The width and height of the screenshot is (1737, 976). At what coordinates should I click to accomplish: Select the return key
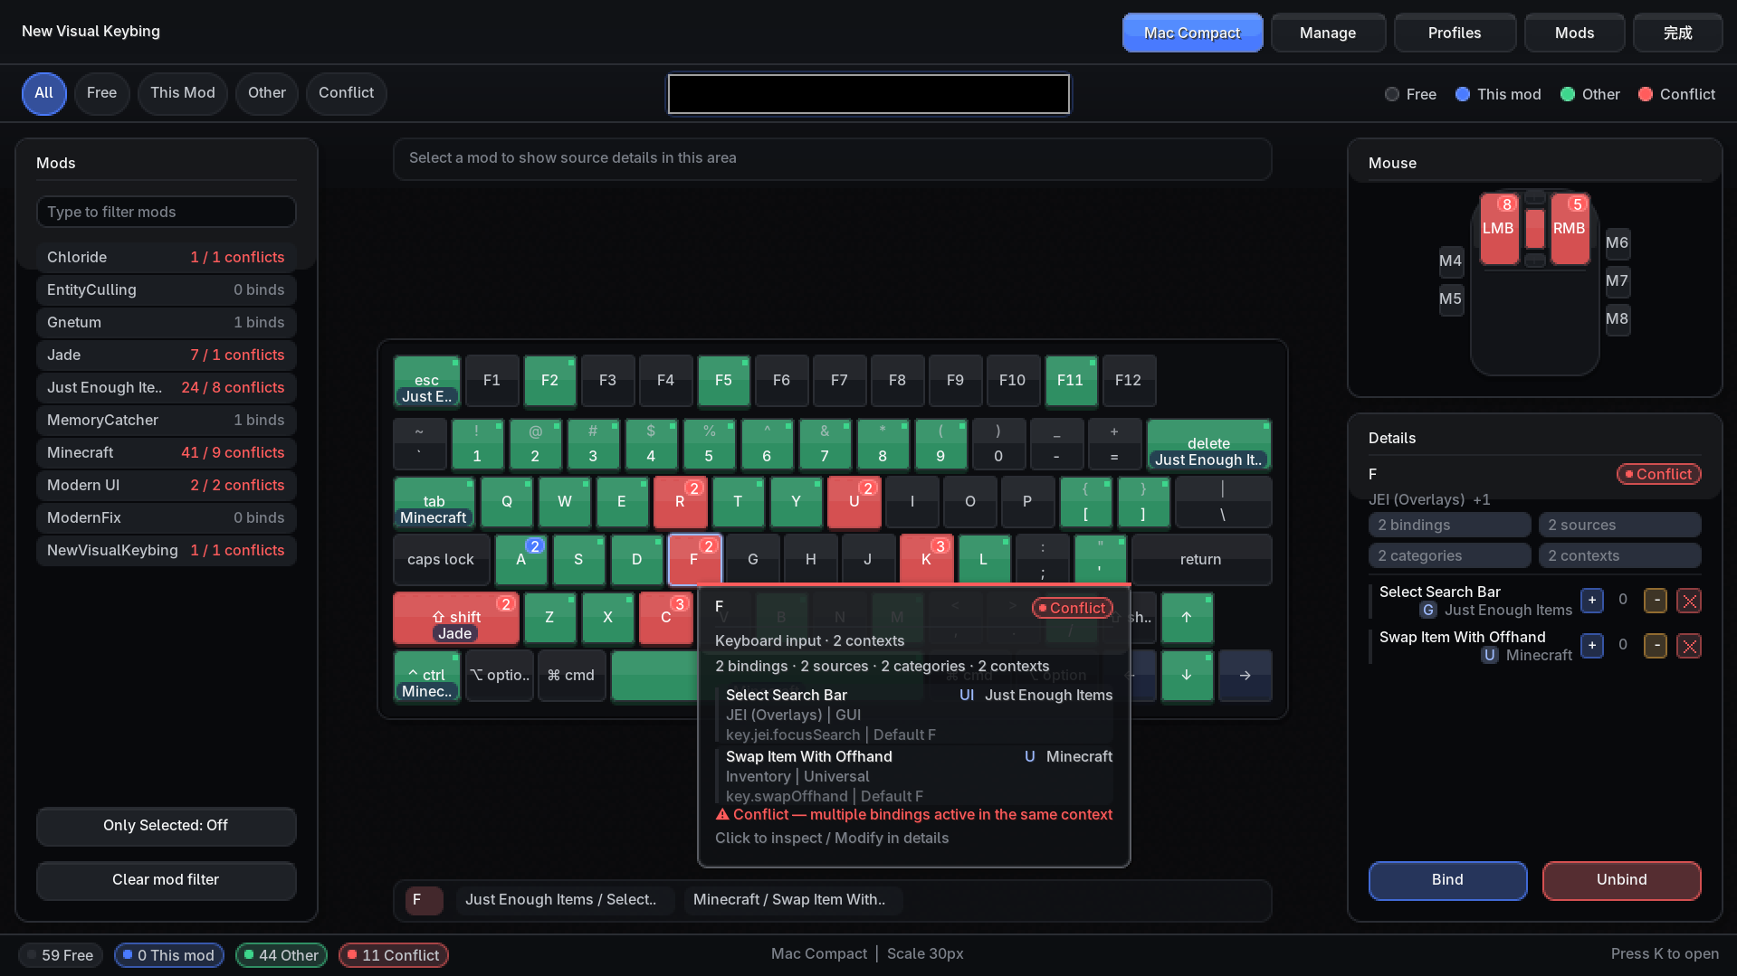tap(1201, 560)
